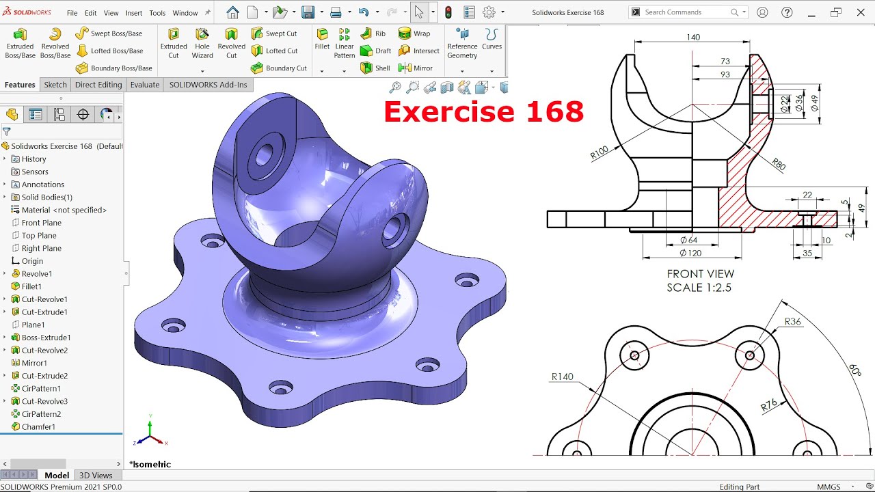Viewport: 875px width, 492px height.
Task: Open the File menu
Action: [72, 13]
